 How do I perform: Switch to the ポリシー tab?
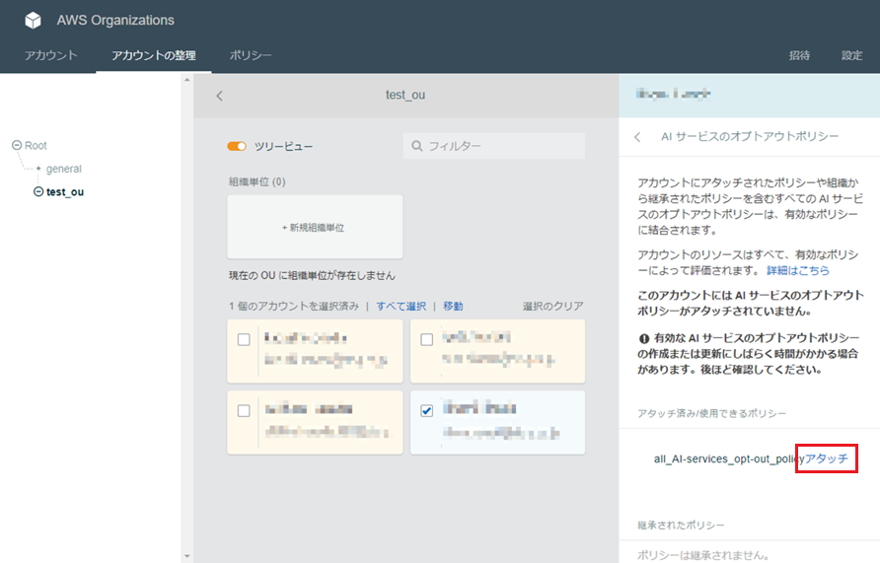pos(251,55)
